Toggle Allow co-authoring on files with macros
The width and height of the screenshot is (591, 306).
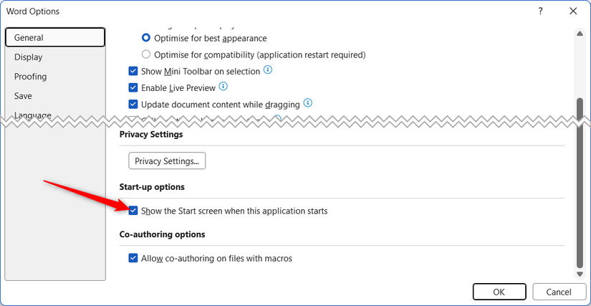[x=133, y=258]
